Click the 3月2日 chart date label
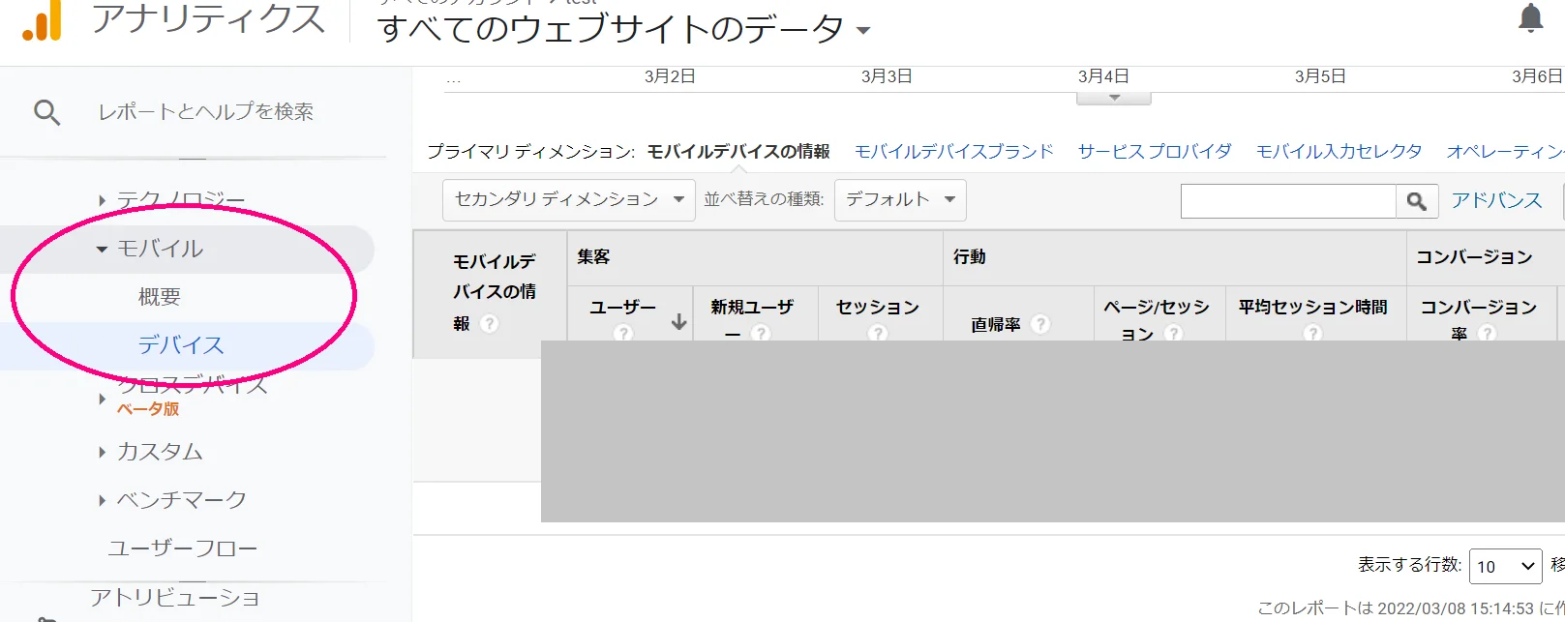 point(670,76)
